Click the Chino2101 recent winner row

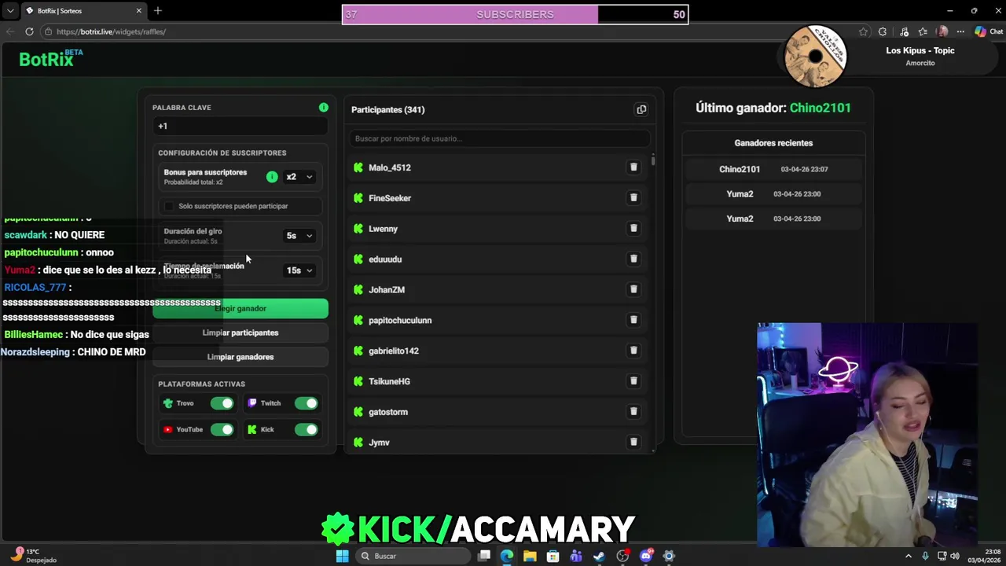pyautogui.click(x=773, y=169)
